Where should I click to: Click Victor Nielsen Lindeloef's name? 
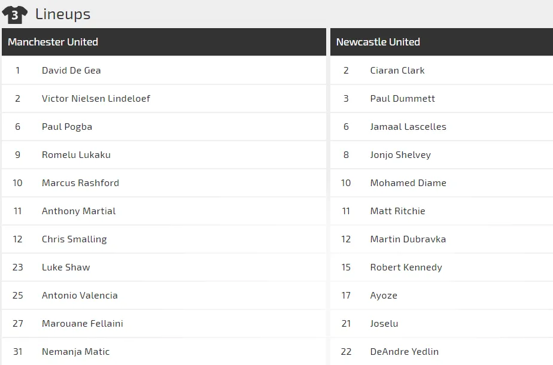(96, 98)
